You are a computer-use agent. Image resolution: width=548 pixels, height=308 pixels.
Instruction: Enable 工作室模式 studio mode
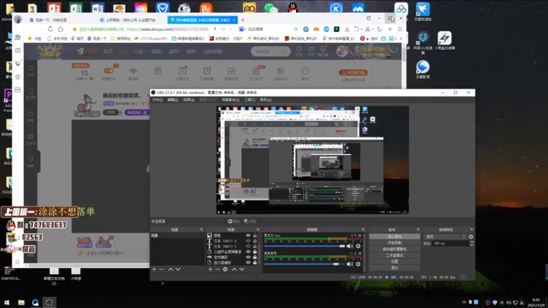click(395, 255)
